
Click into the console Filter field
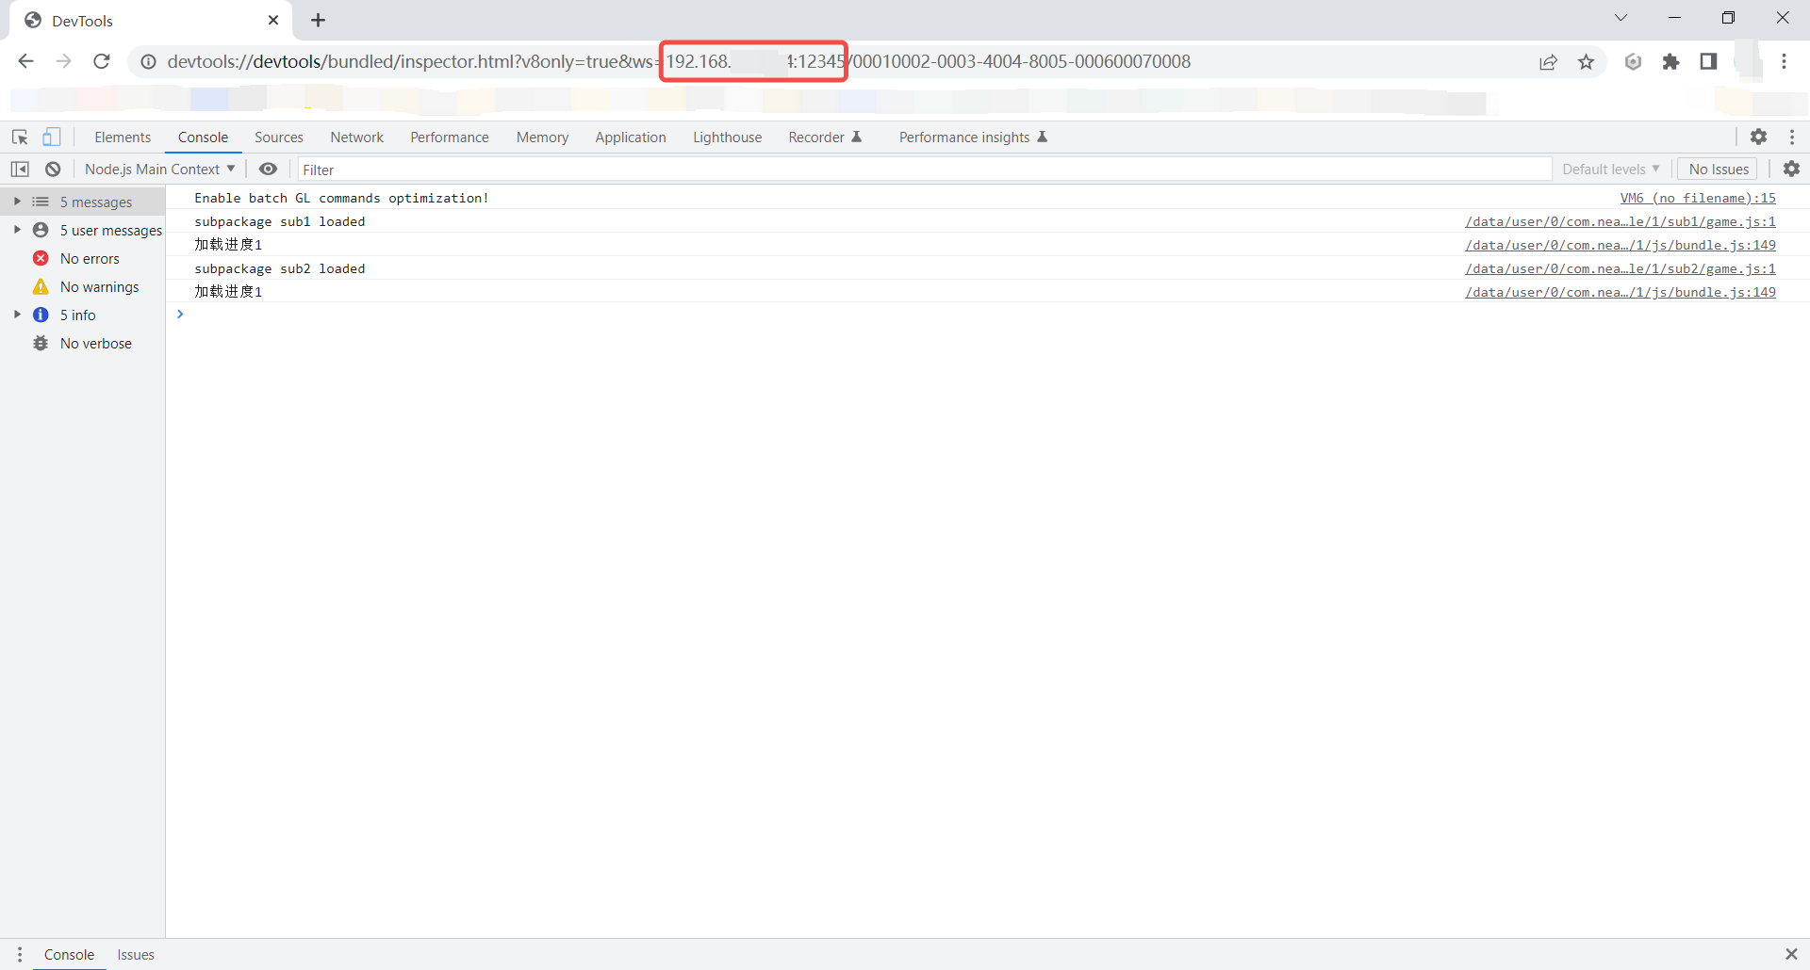click(x=924, y=170)
